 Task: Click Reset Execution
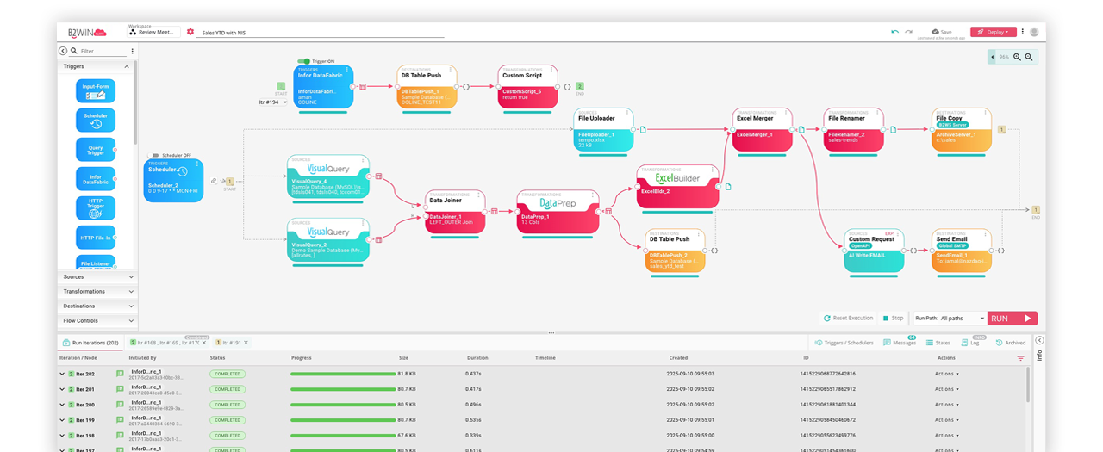(849, 319)
